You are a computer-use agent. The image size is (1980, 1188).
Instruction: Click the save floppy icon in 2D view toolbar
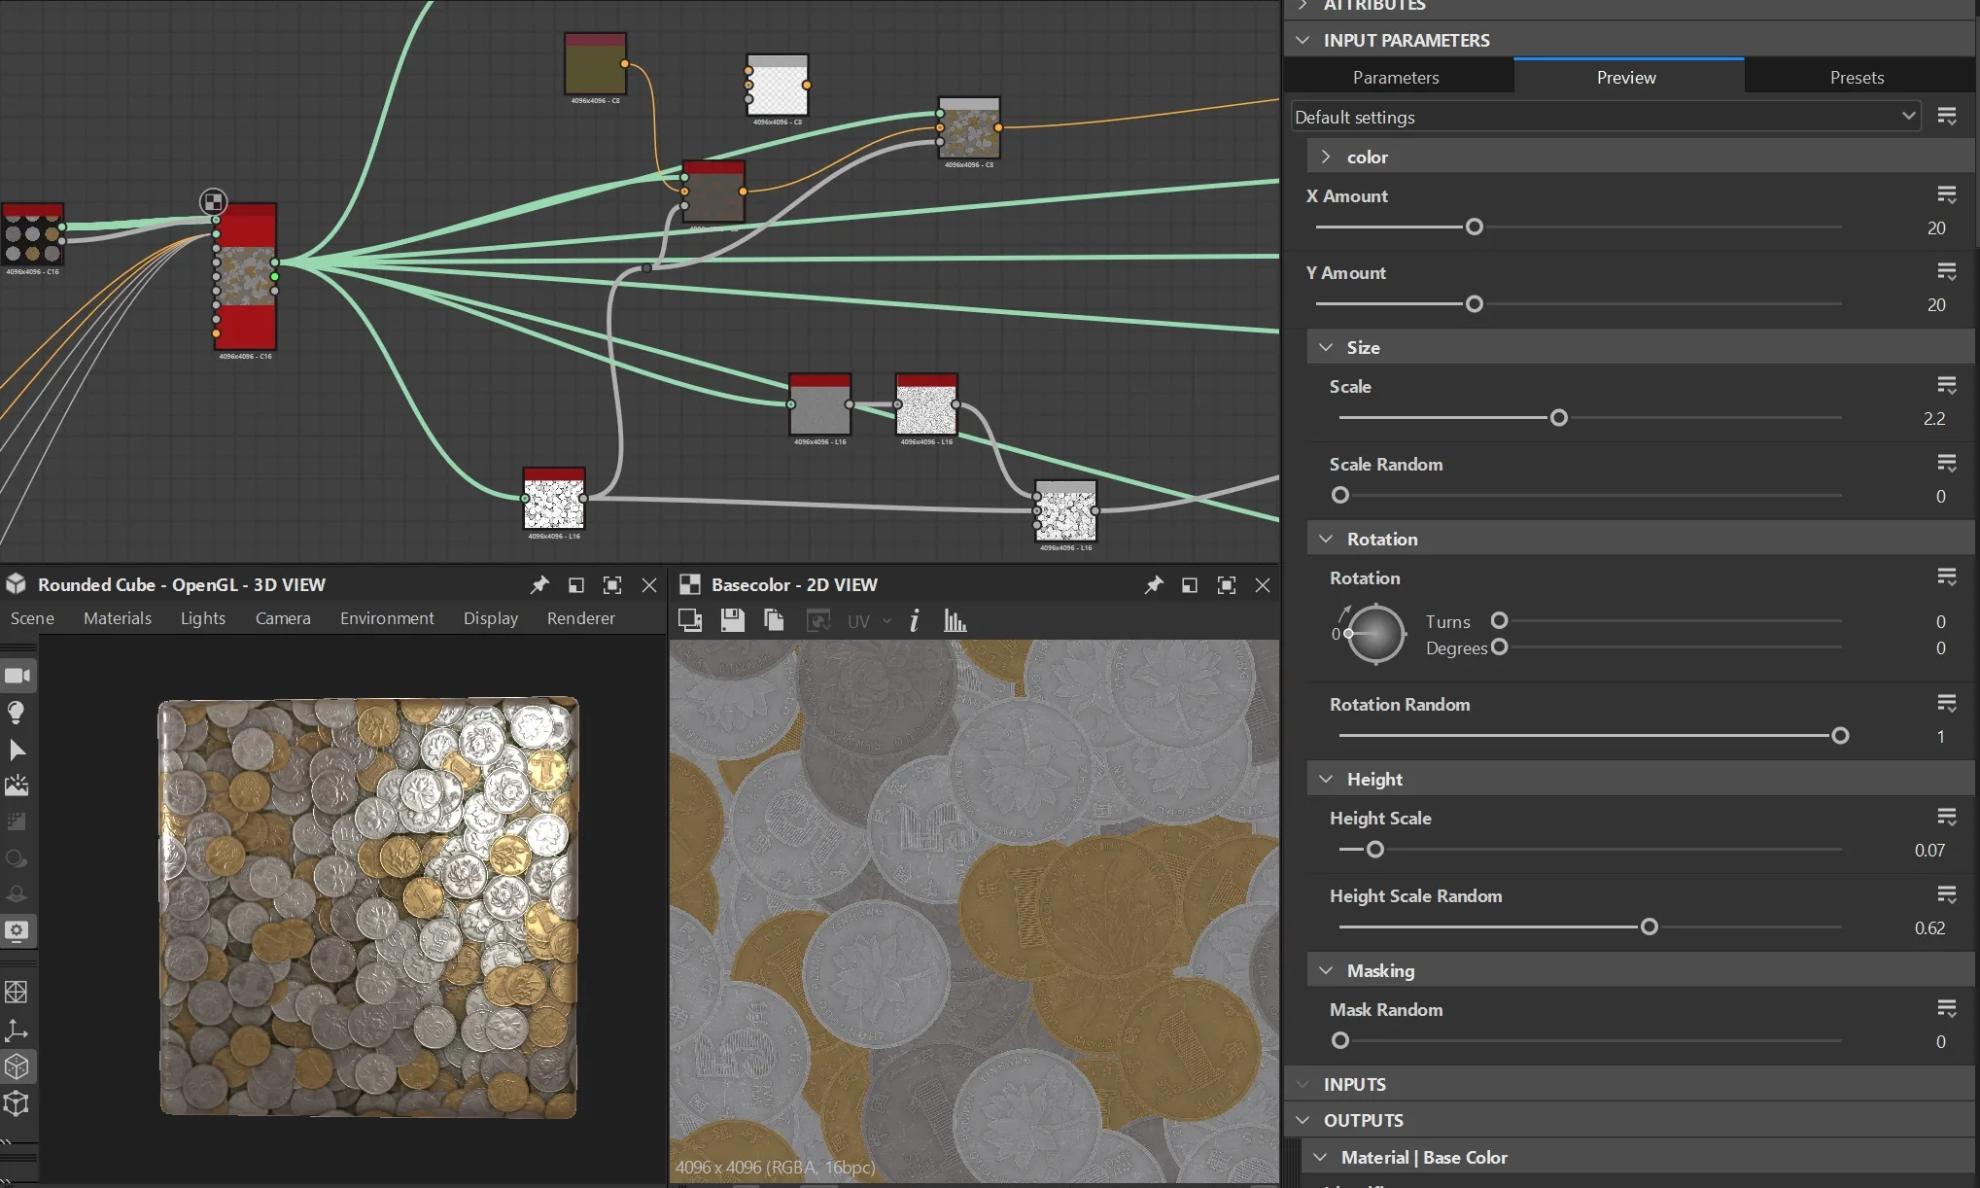point(732,620)
